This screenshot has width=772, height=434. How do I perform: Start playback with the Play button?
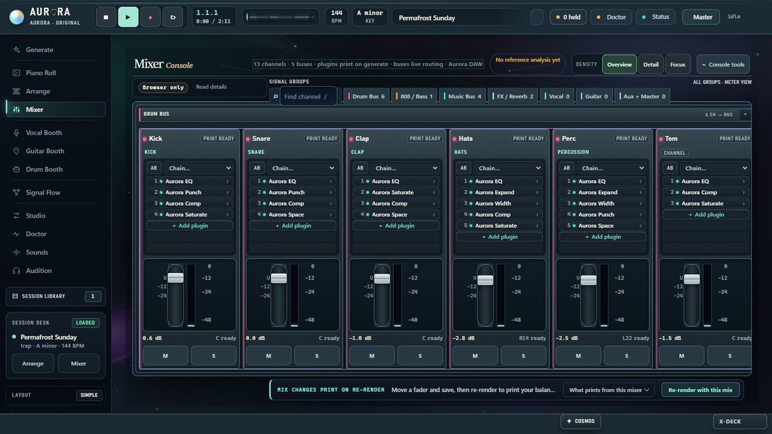(128, 17)
